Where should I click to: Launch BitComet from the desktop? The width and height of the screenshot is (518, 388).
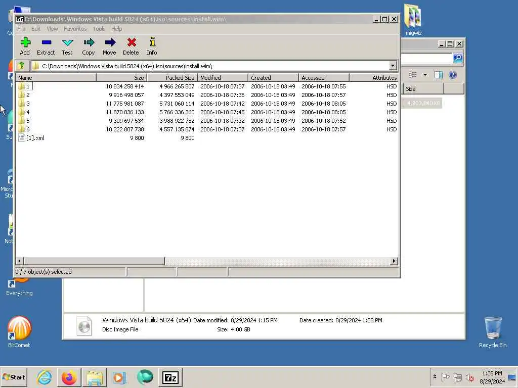(x=19, y=331)
